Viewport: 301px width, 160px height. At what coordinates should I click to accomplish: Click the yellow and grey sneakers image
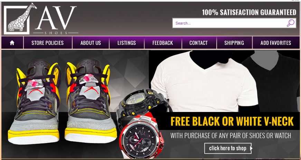(x=63, y=102)
